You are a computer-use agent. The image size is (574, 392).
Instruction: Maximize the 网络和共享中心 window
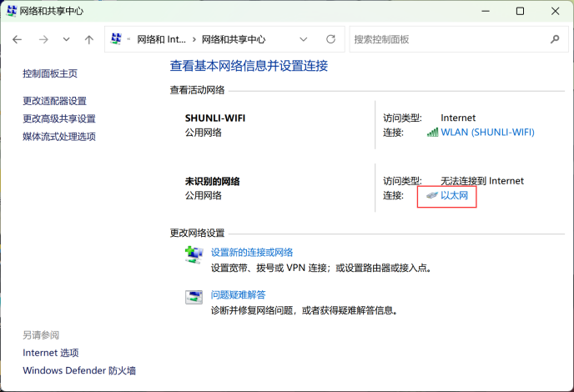click(x=520, y=12)
